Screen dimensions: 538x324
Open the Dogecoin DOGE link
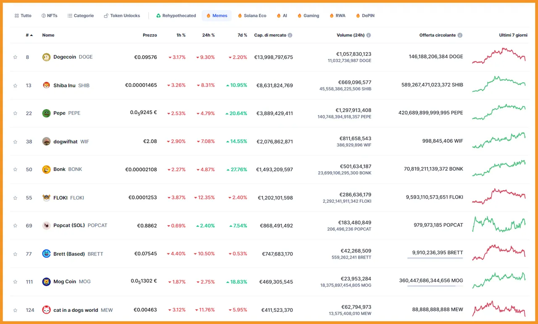[73, 57]
